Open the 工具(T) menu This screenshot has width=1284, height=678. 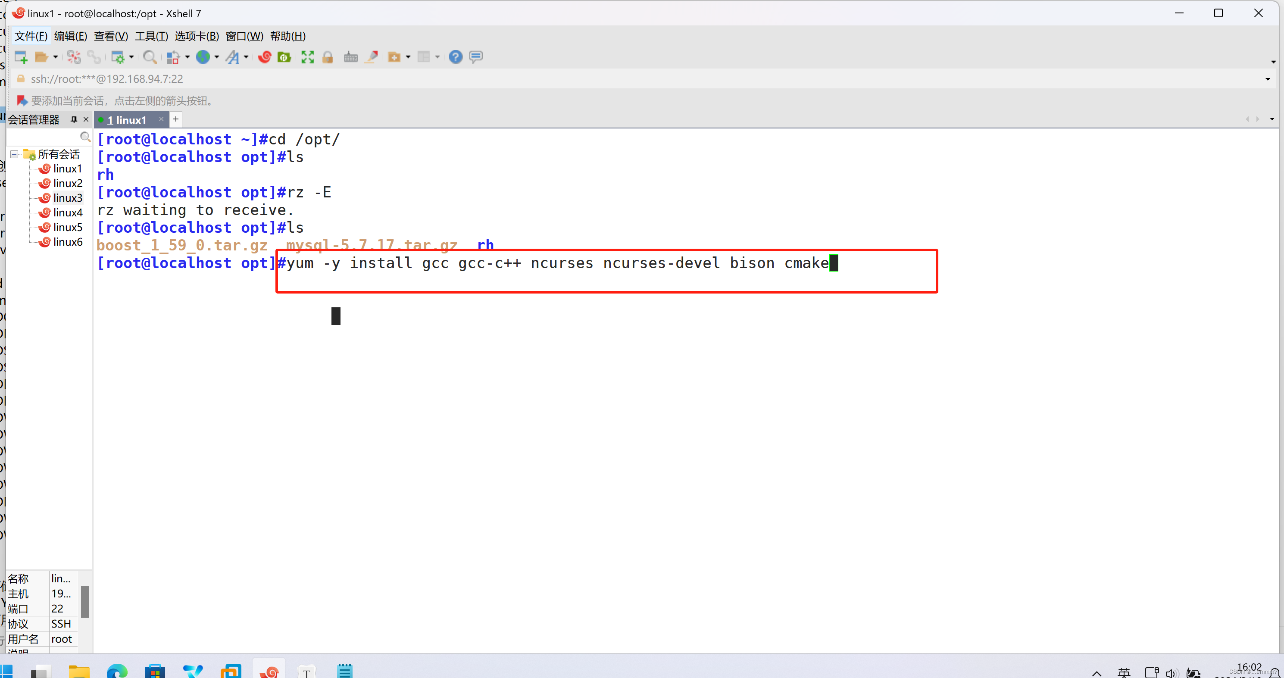152,36
